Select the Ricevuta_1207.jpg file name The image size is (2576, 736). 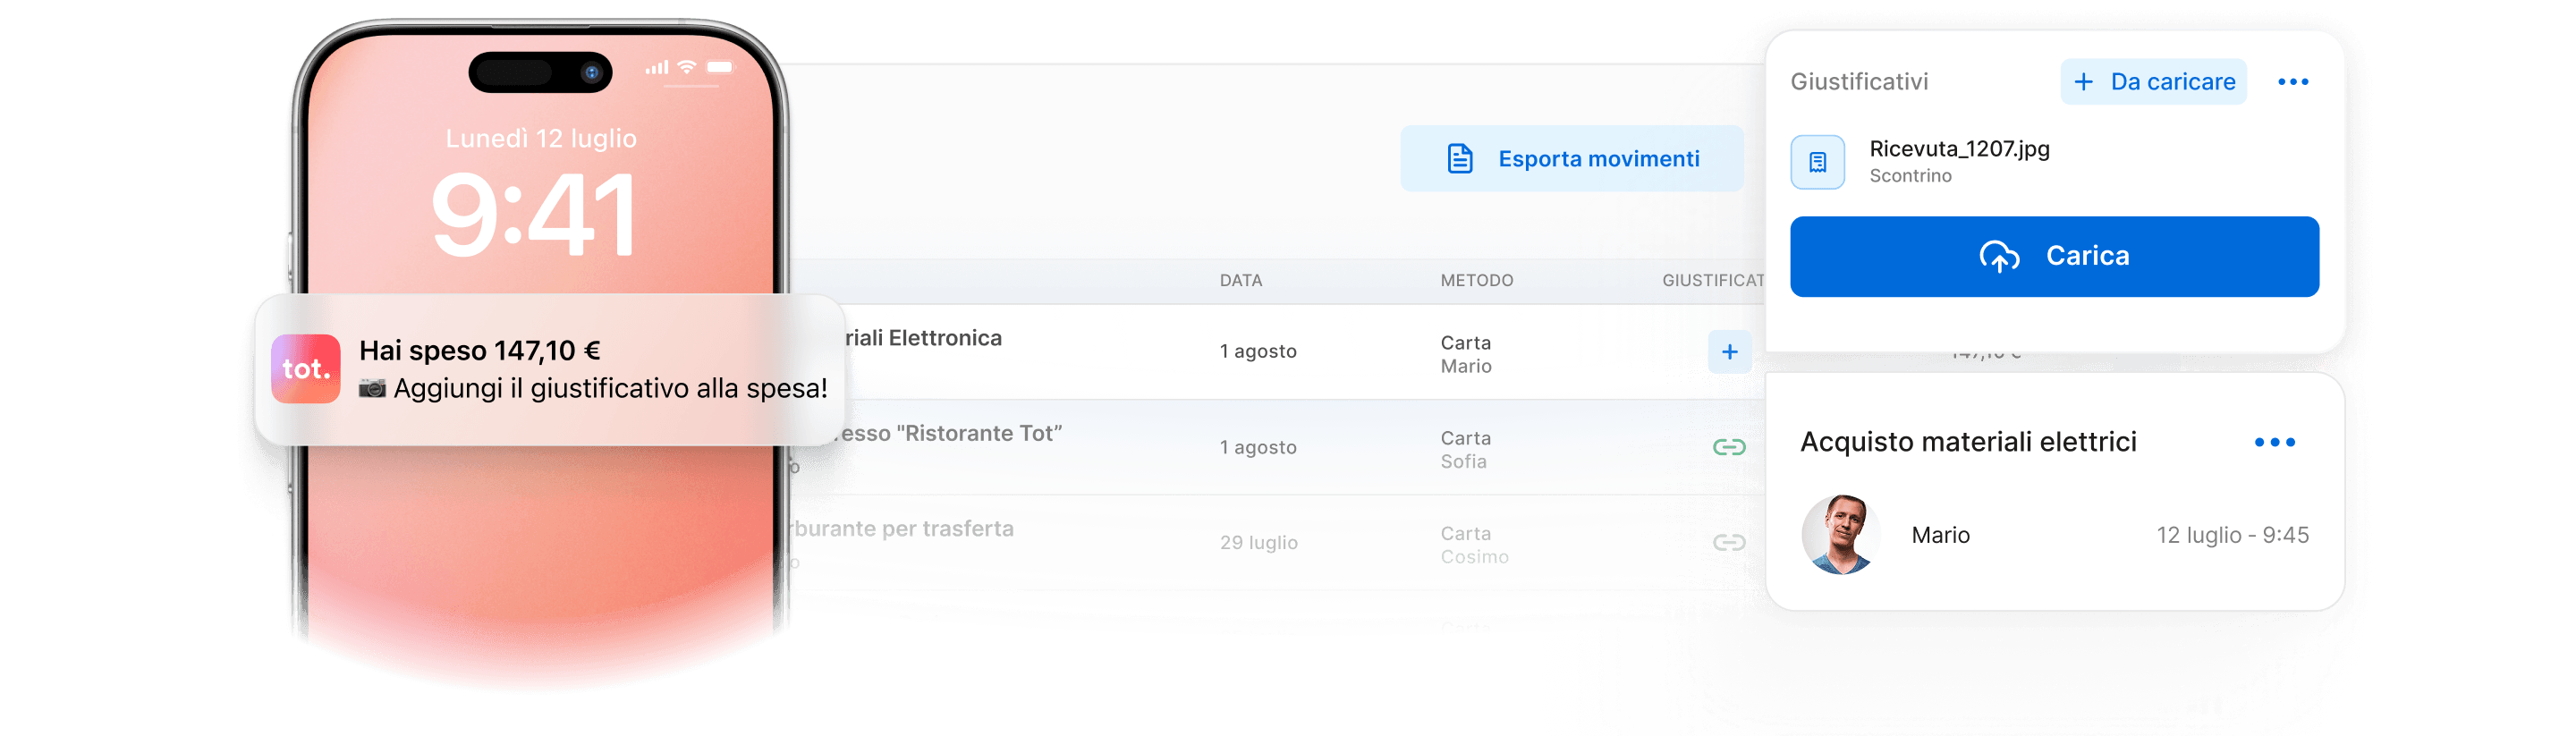pos(1959,149)
